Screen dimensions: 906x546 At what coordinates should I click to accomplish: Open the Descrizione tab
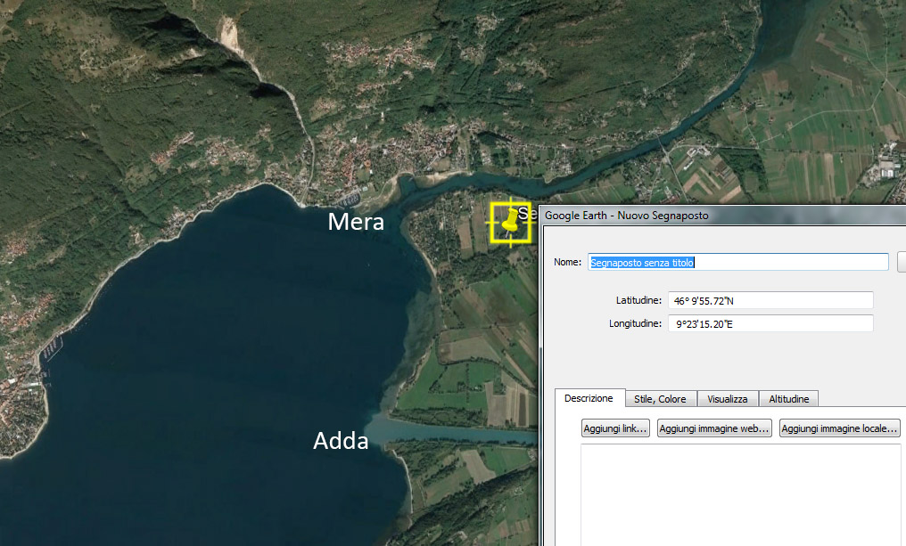tap(589, 398)
